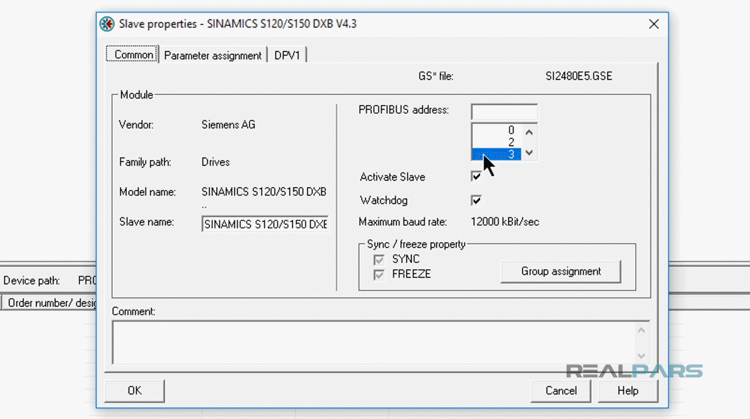This screenshot has height=419, width=750.
Task: Choose address 3 in PROFIBUS list
Action: click(497, 154)
